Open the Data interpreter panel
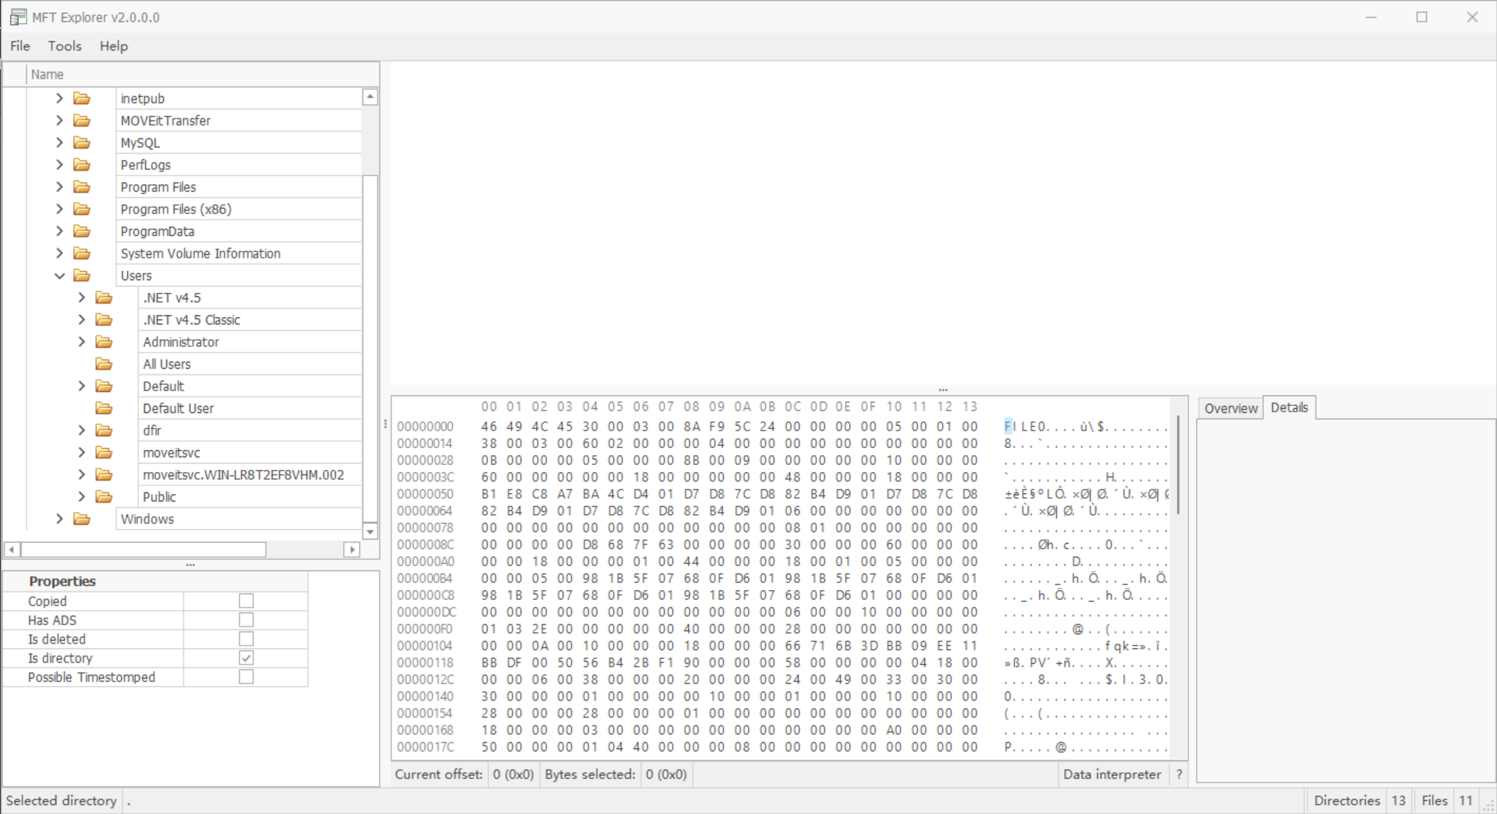The height and width of the screenshot is (814, 1497). pos(1112,774)
